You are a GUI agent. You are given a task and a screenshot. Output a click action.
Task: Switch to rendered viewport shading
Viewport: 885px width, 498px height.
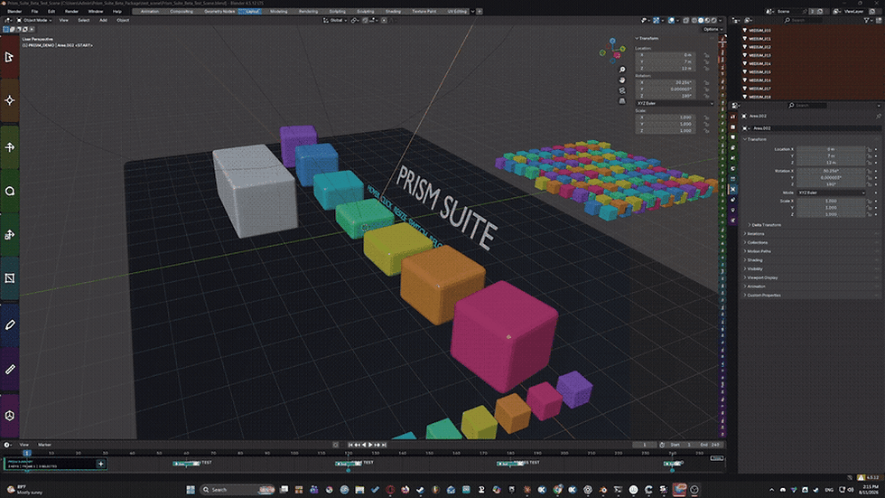click(x=714, y=20)
